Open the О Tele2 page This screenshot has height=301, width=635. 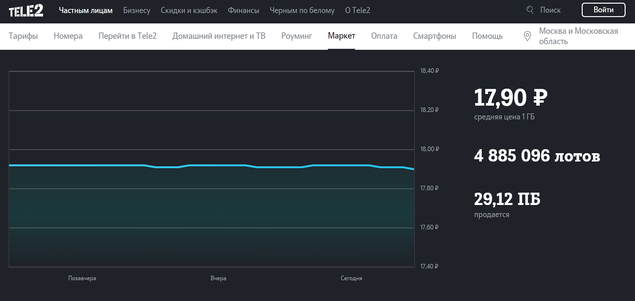358,10
